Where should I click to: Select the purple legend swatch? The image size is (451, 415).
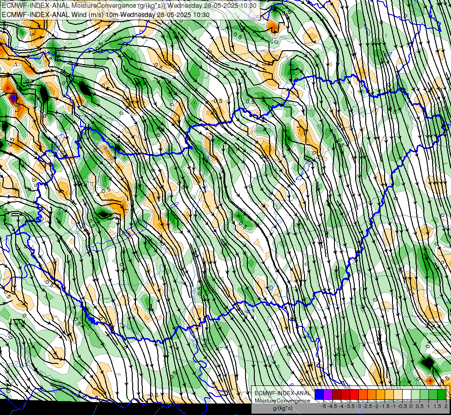328,394
